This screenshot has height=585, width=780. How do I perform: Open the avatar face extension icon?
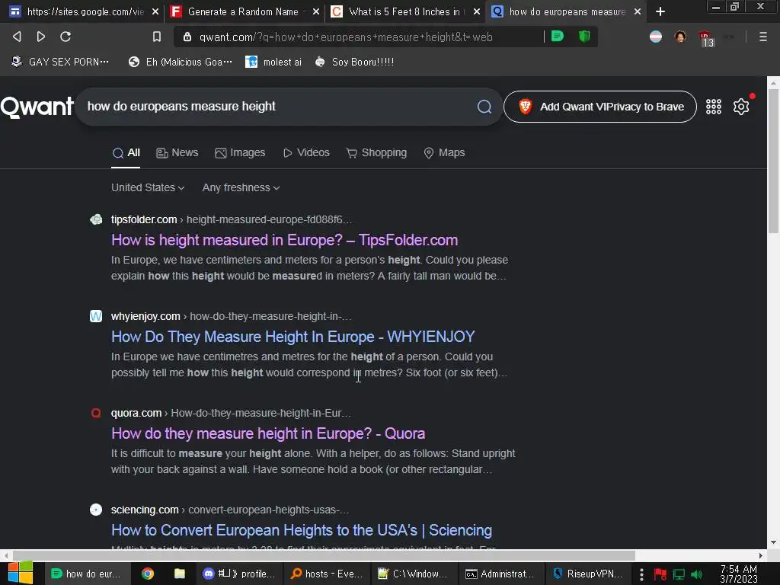point(680,37)
